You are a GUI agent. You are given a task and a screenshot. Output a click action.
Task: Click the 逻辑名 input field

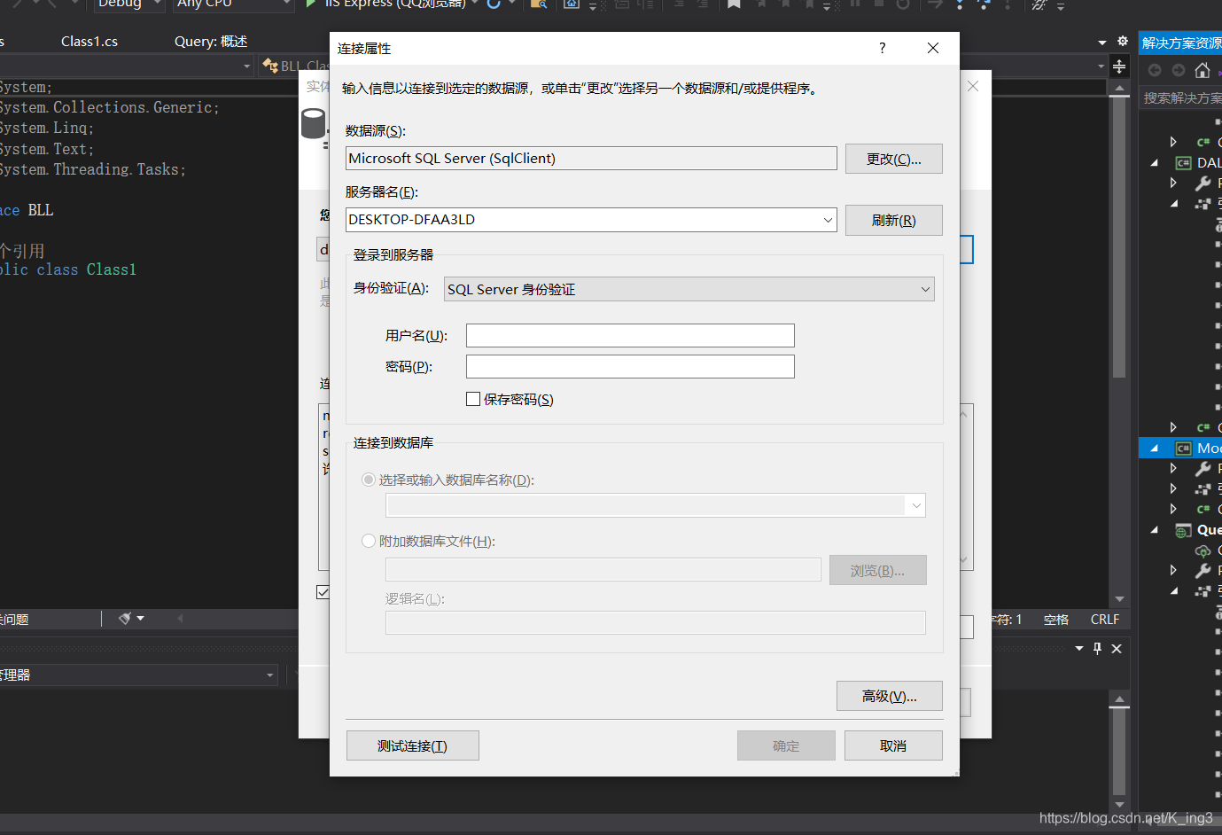click(x=655, y=622)
